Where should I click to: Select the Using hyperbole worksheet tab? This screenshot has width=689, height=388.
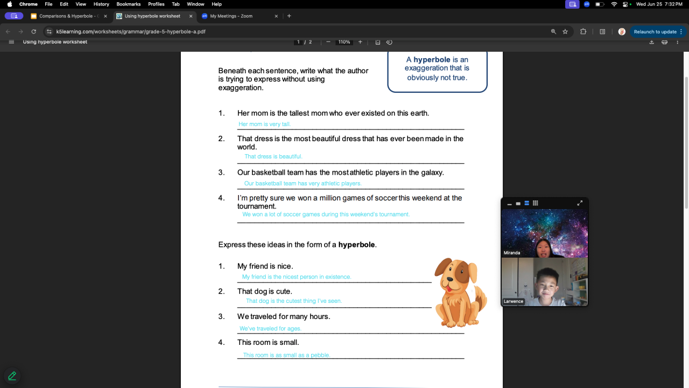pos(153,16)
